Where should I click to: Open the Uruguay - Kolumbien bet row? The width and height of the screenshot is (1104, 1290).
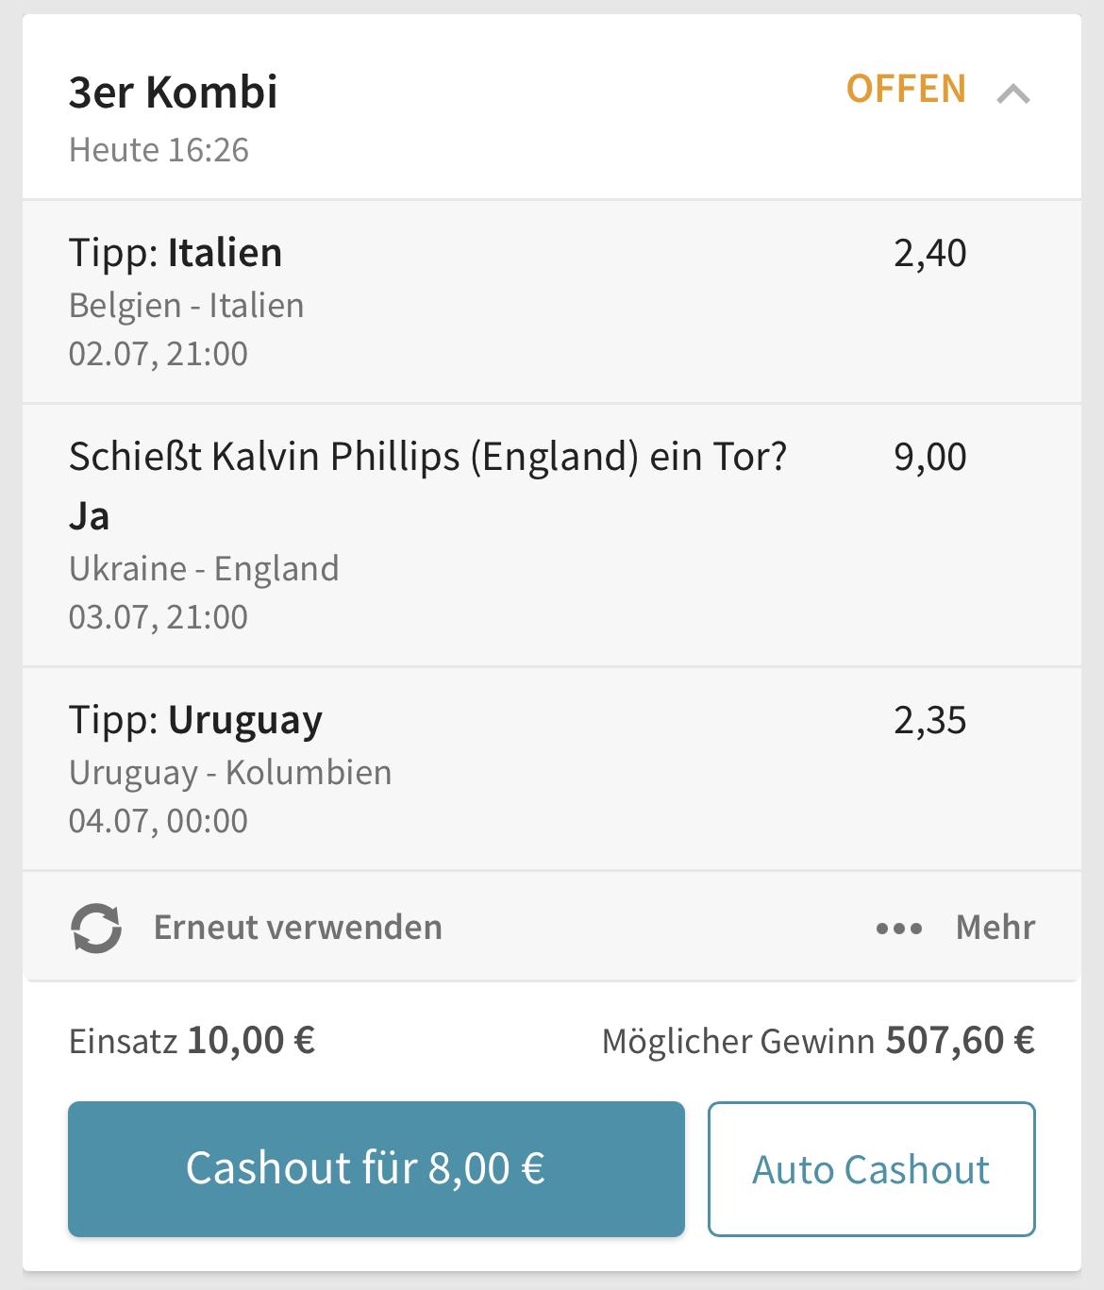[x=552, y=769]
